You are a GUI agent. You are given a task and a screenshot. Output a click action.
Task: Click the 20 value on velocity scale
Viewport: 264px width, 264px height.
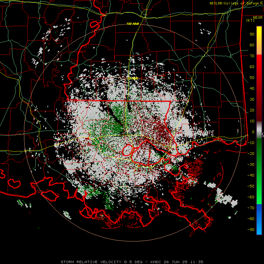point(252,110)
